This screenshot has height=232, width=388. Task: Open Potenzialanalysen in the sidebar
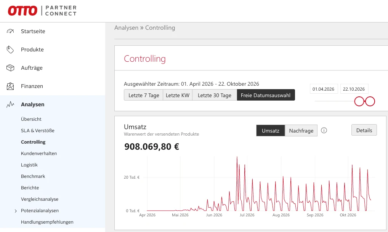[x=40, y=211]
